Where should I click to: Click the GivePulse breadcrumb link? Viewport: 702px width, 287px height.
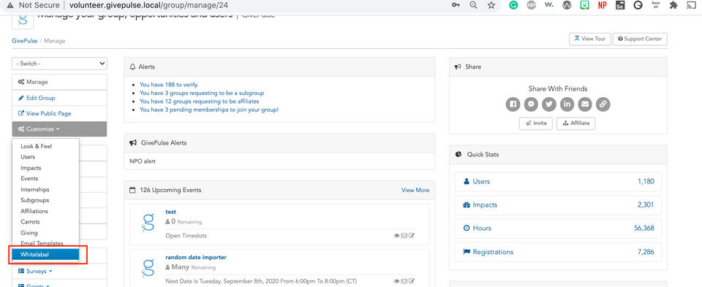point(25,41)
